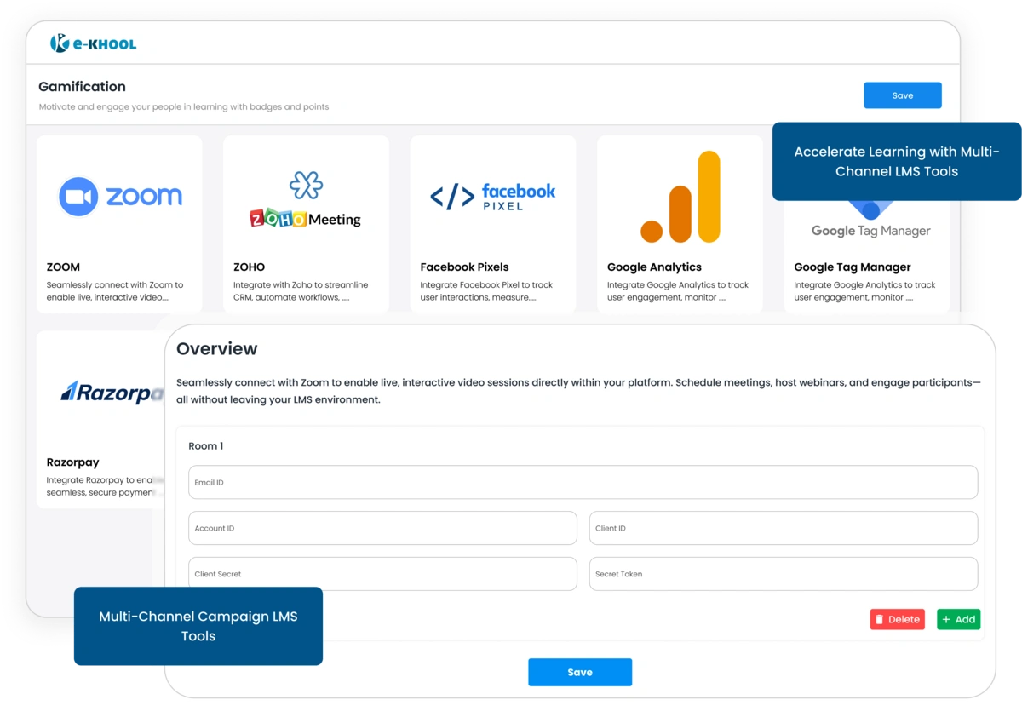Open the ZOOM integration card

click(118, 223)
